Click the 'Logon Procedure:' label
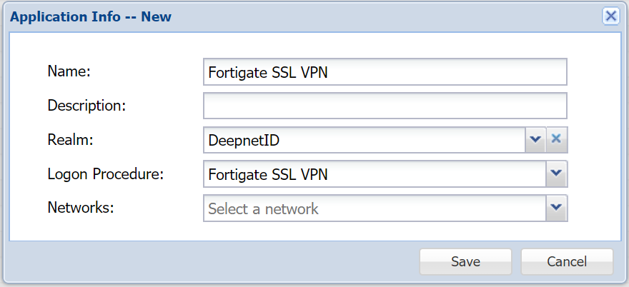 105,173
